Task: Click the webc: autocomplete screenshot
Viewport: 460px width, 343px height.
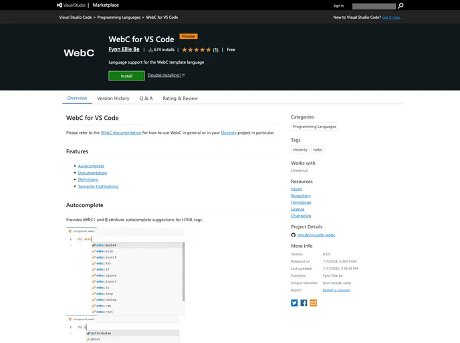Action: click(126, 271)
